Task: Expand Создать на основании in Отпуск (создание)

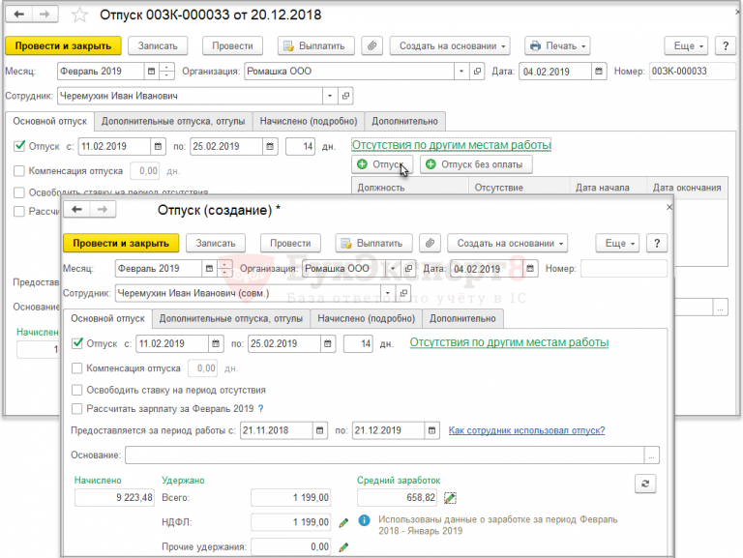Action: [x=508, y=244]
